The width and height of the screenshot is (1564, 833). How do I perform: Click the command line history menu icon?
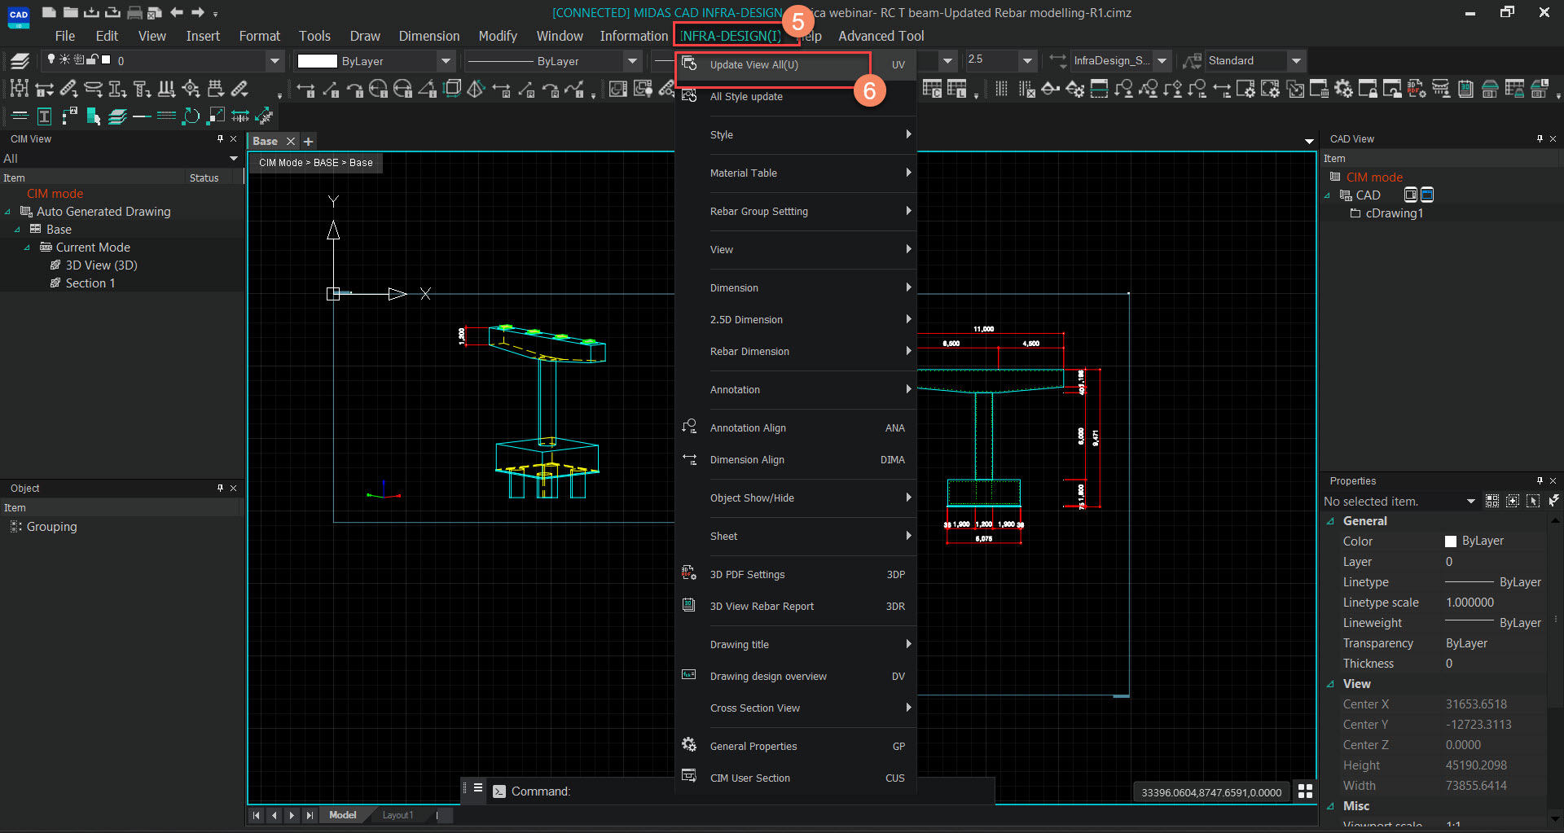coord(478,788)
